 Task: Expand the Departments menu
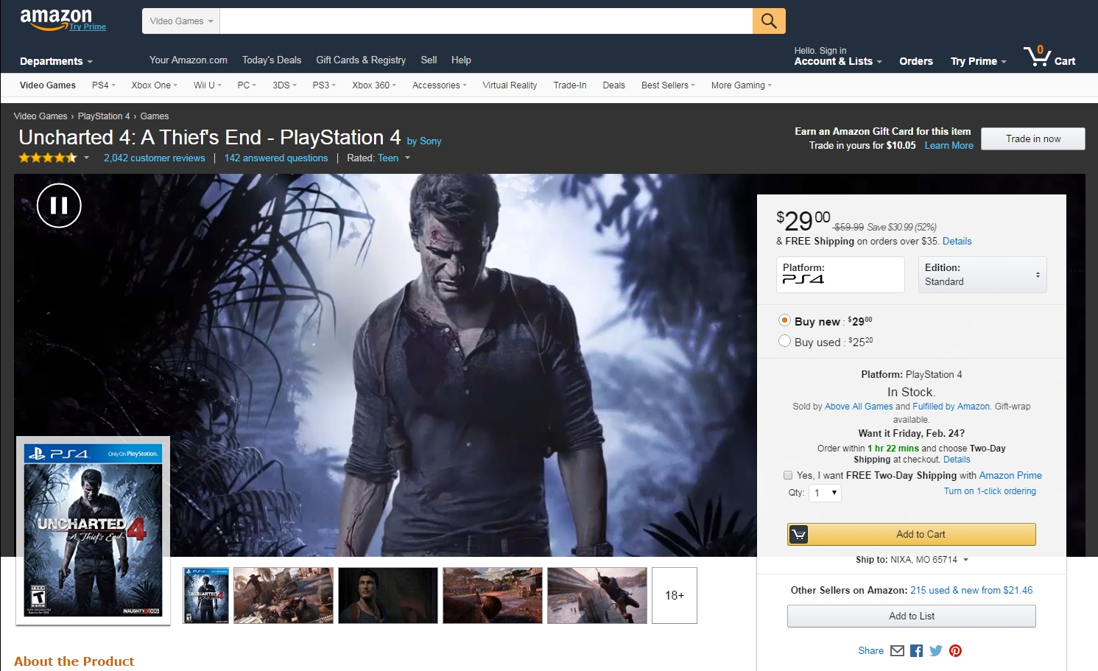click(x=56, y=61)
